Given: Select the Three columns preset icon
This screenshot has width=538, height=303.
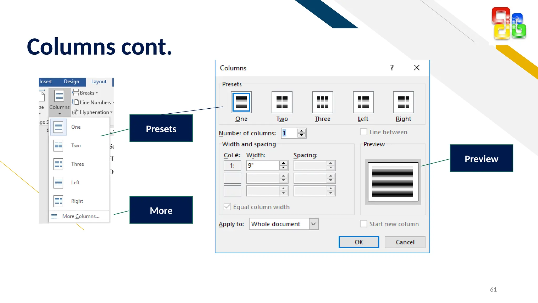Looking at the screenshot, I should click(323, 102).
